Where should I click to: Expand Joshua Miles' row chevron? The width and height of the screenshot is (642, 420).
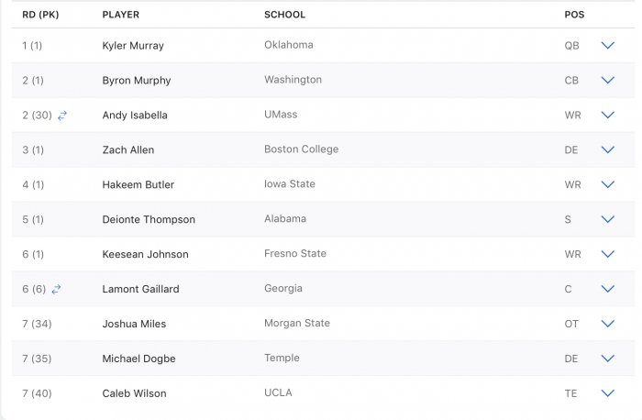607,324
